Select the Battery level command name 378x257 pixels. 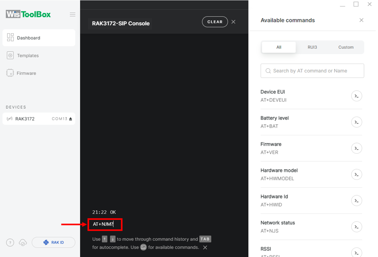(x=275, y=118)
